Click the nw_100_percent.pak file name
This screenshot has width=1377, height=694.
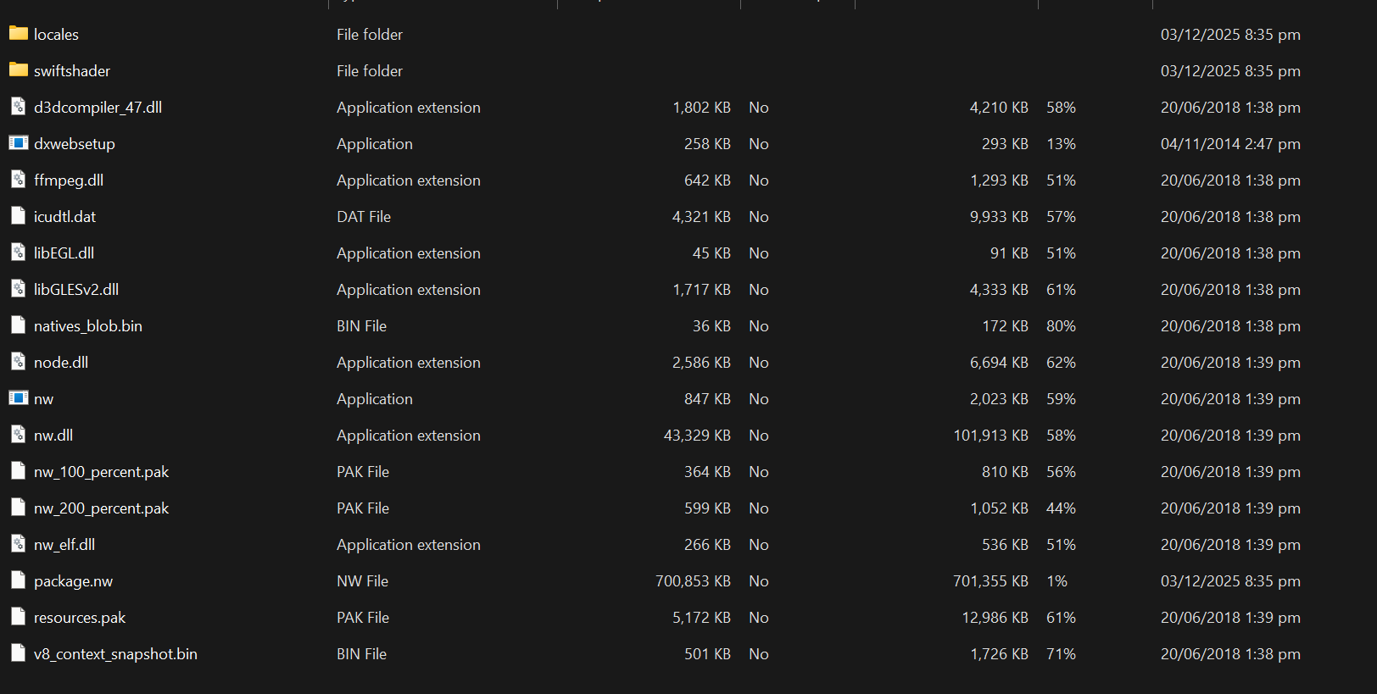(x=102, y=472)
